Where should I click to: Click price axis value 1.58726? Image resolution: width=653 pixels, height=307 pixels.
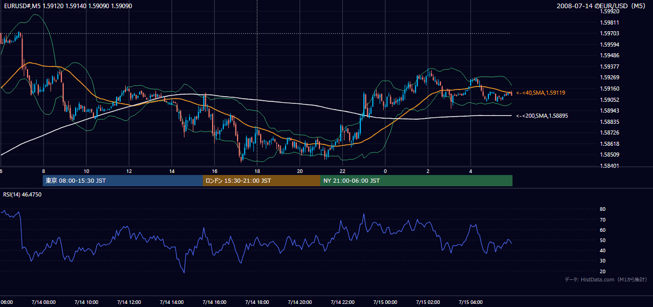[610, 133]
